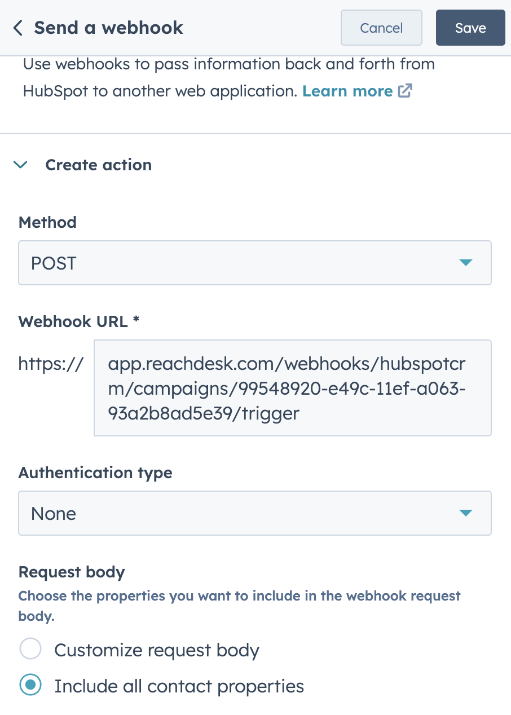Viewport: 511px width, 715px height.
Task: Select the Include all contact properties radio
Action: [30, 685]
